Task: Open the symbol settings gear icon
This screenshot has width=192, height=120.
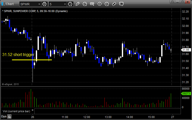Action: 45,4
